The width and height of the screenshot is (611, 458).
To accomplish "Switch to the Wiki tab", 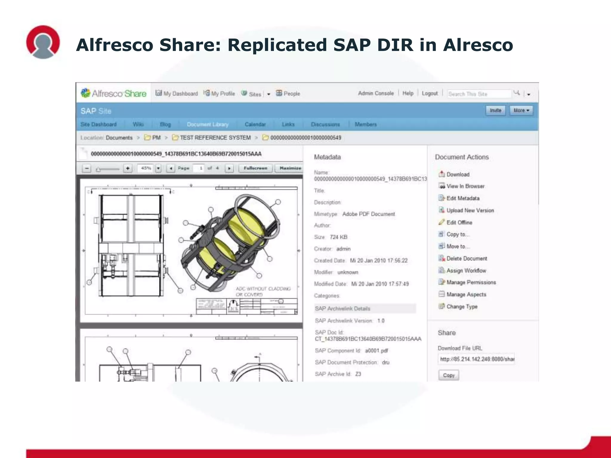I will click(x=138, y=124).
